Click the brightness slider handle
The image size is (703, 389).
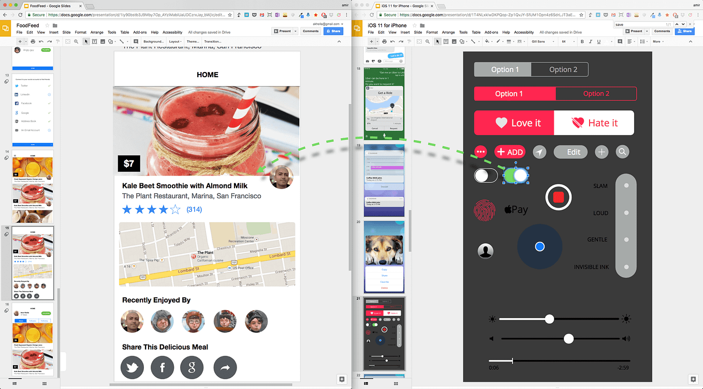pos(549,319)
